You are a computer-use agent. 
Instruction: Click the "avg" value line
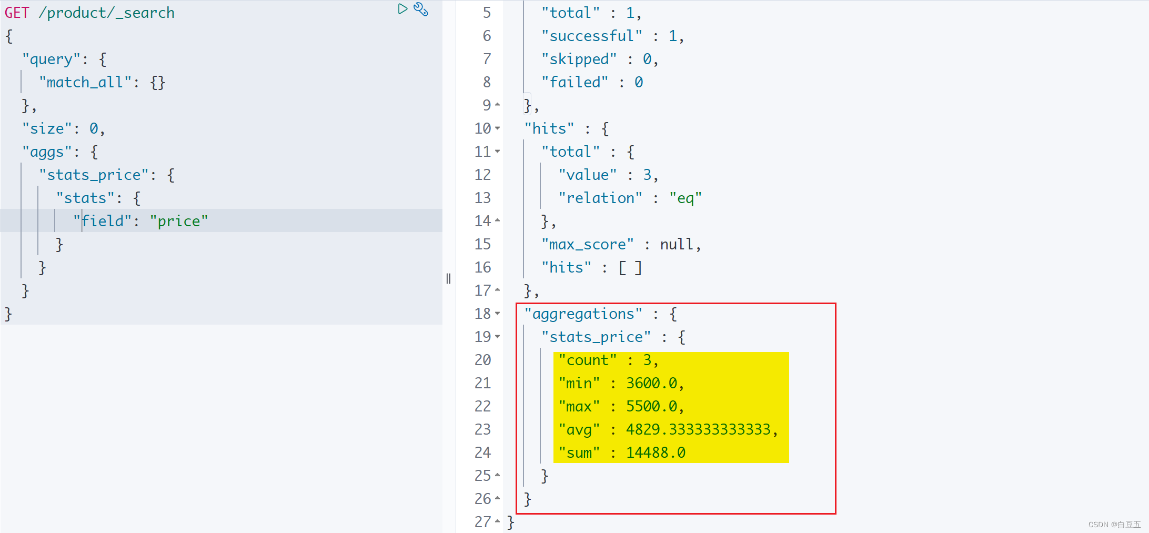[x=669, y=429]
